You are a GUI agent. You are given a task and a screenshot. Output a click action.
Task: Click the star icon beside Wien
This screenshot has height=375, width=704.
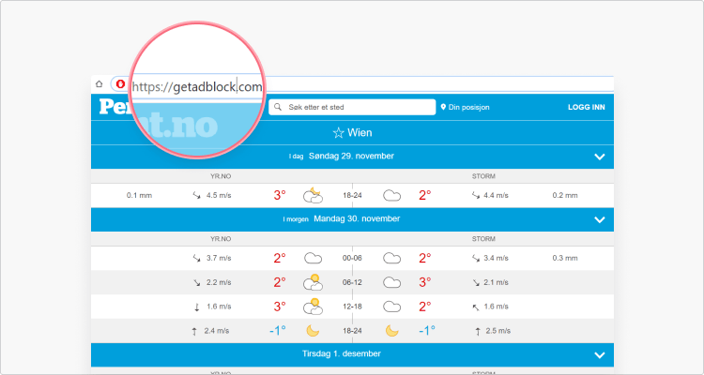(x=338, y=133)
